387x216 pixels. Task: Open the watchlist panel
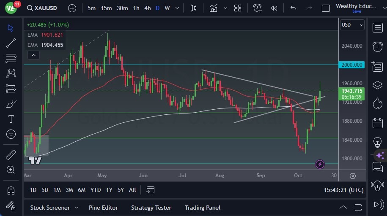pos(377,28)
